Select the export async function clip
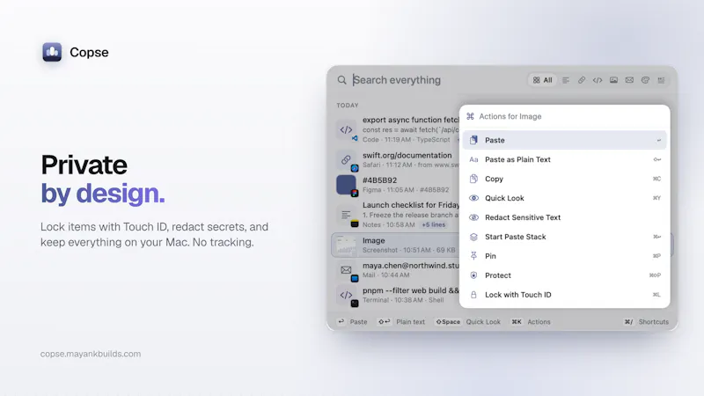The width and height of the screenshot is (704, 396). point(410,120)
